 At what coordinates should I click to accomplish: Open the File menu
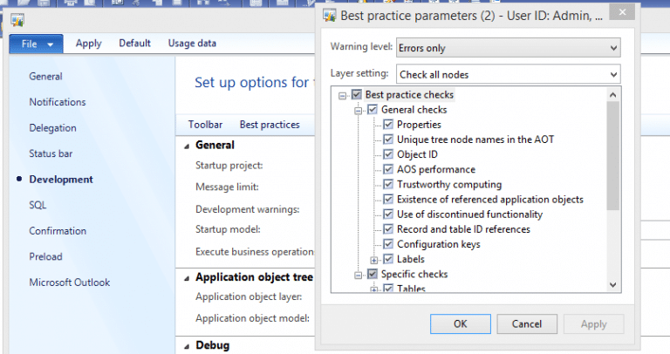click(36, 44)
